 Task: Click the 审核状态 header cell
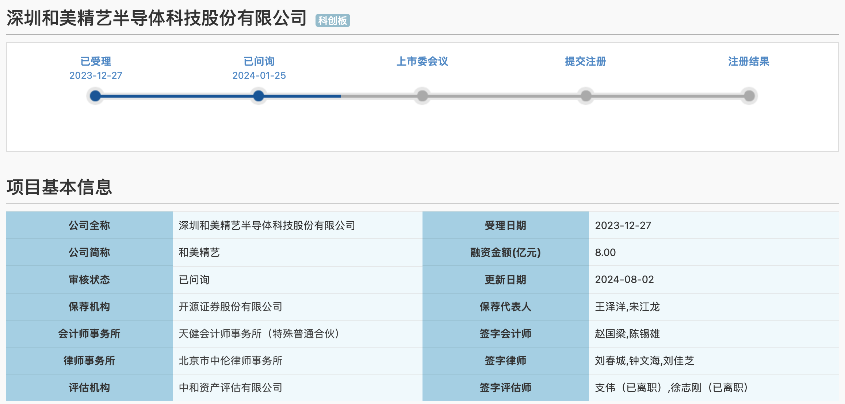(89, 280)
